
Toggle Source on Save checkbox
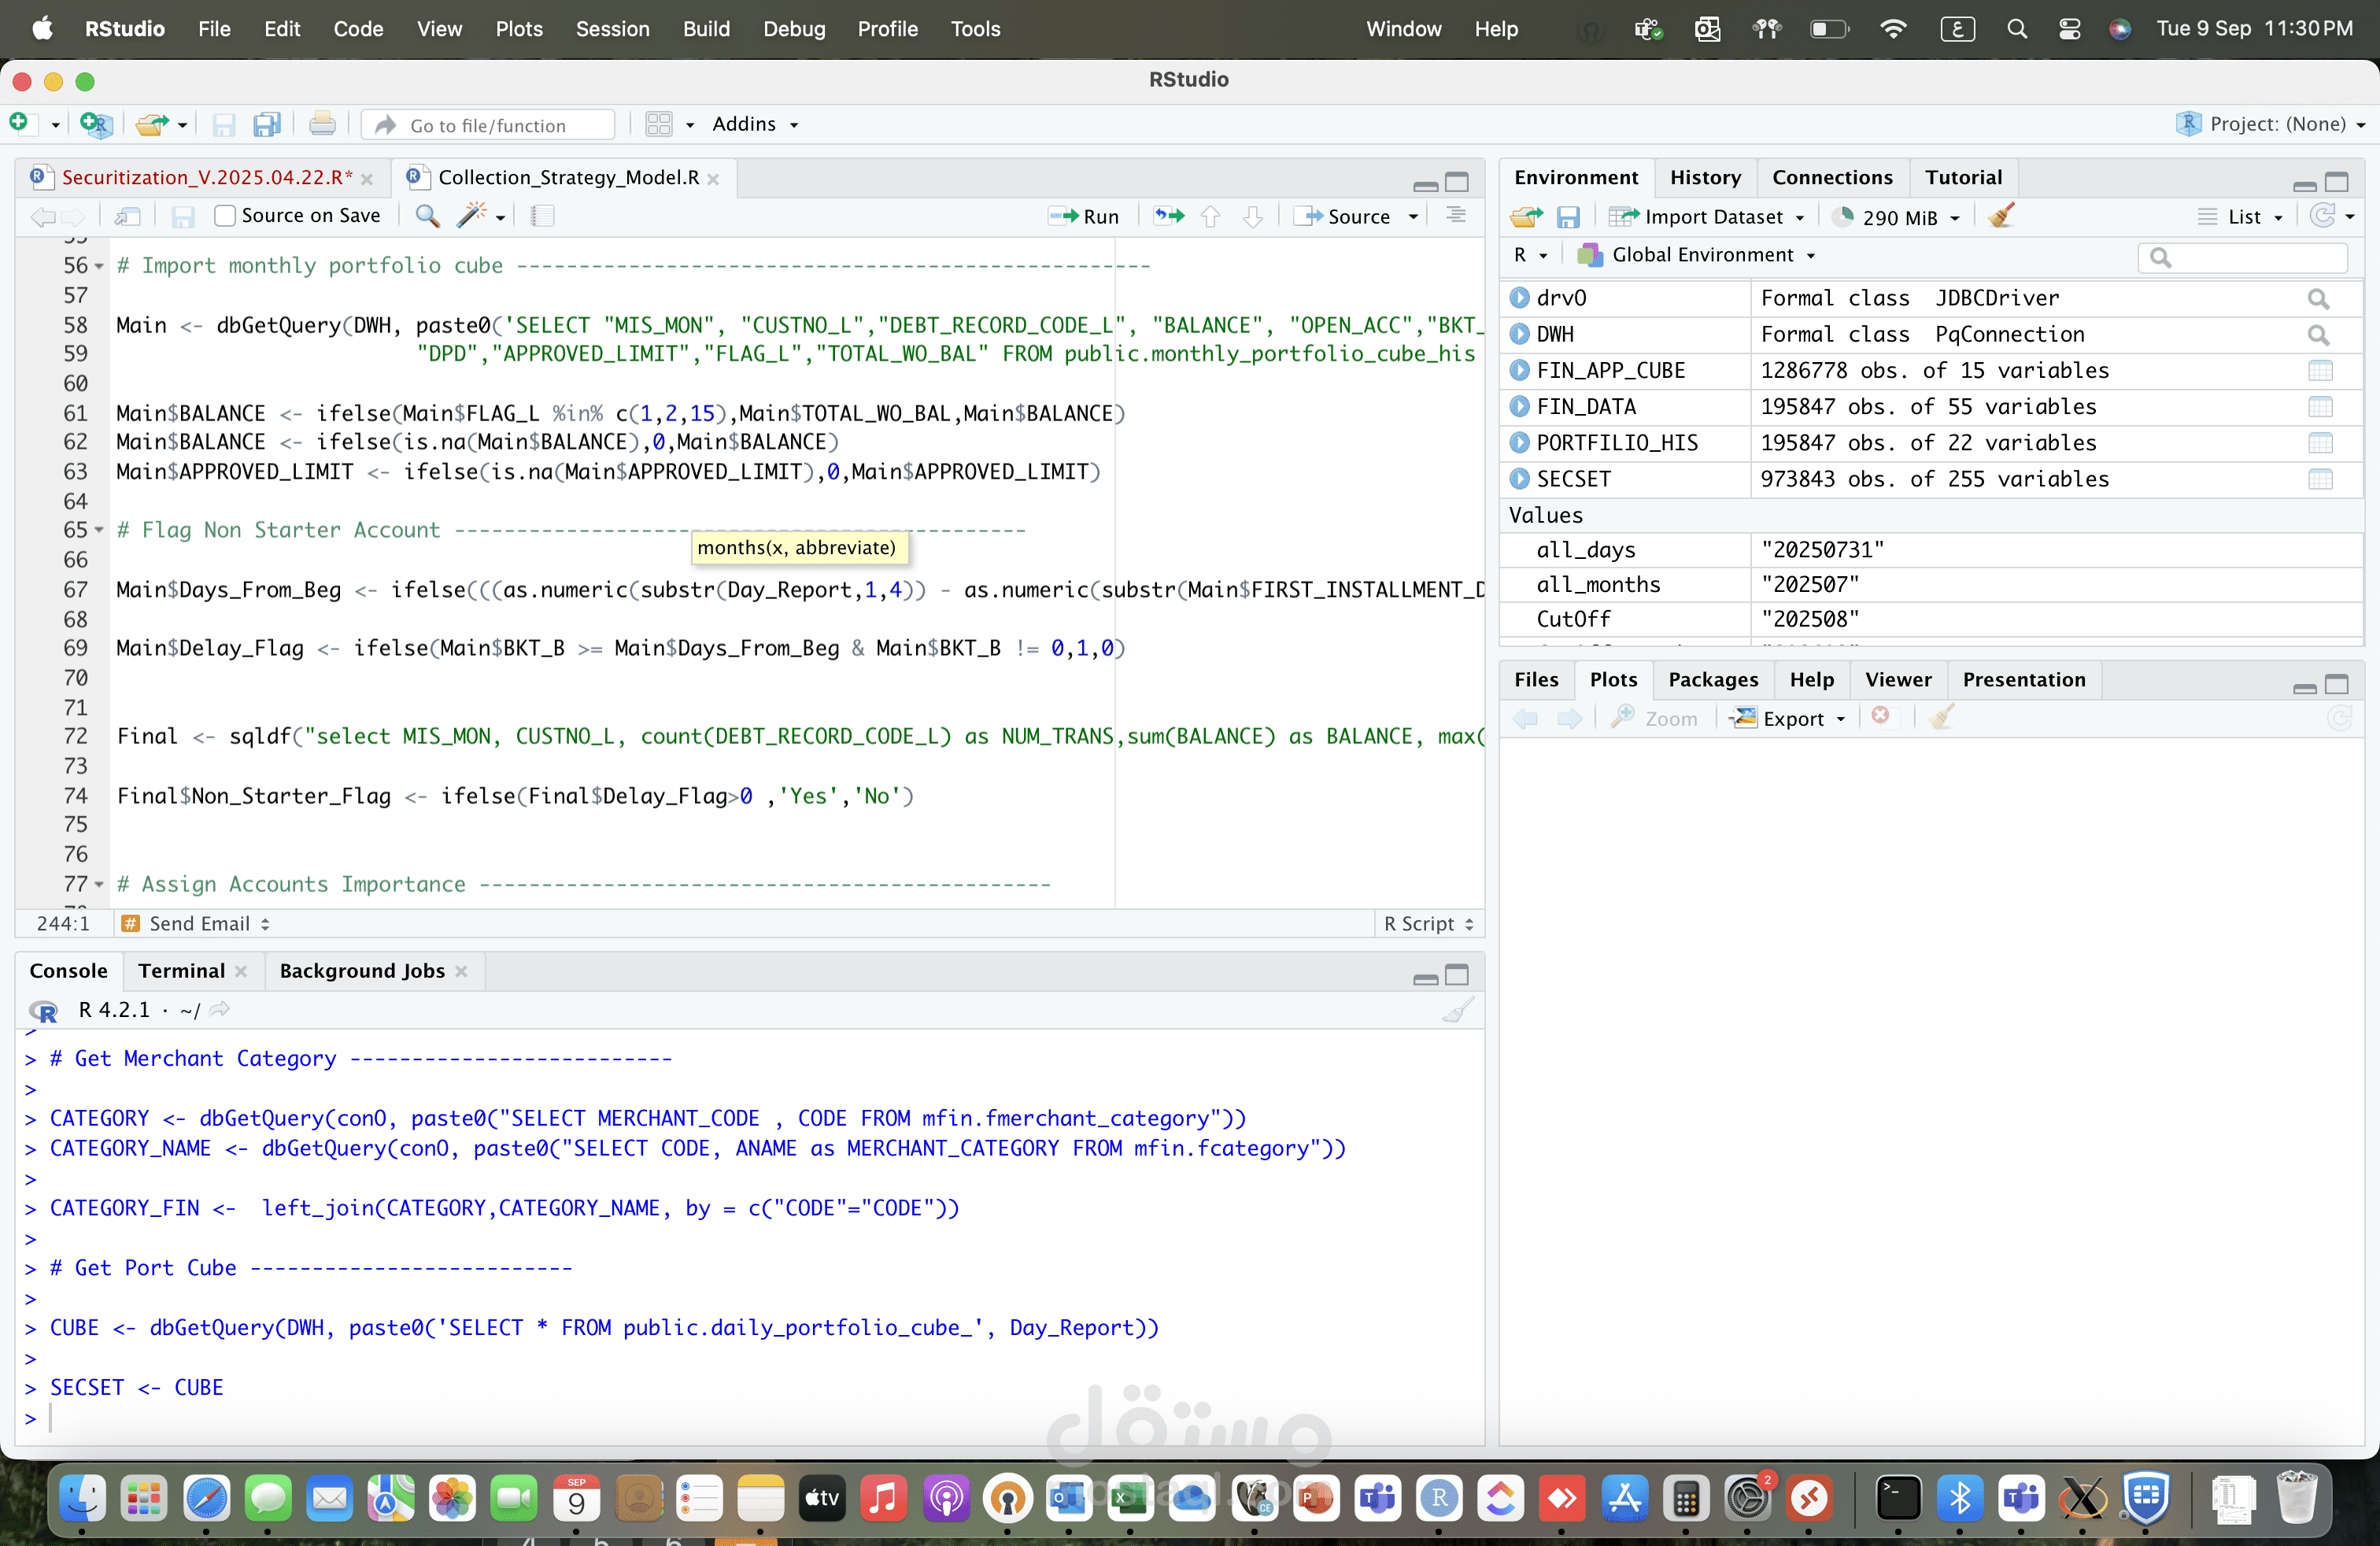click(x=225, y=215)
